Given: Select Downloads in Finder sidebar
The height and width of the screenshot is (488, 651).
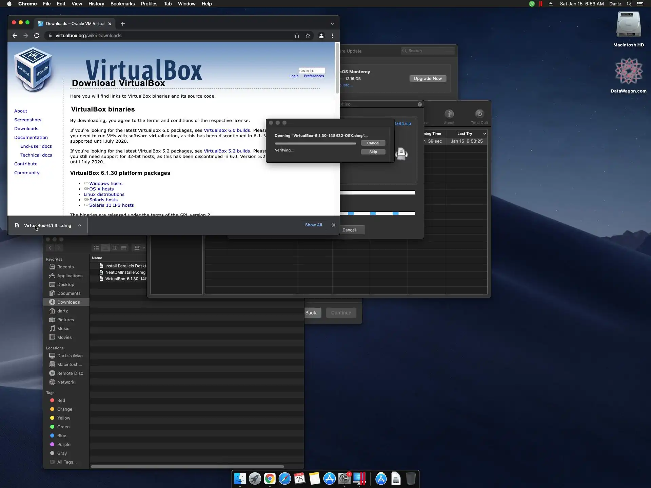Looking at the screenshot, I should click(68, 302).
